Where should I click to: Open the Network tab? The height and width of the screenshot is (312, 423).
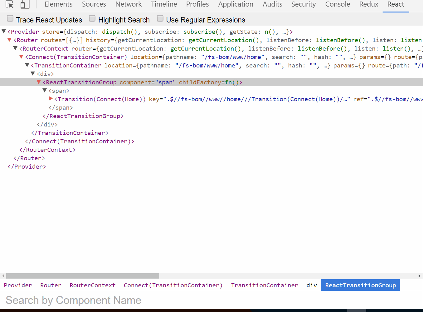pyautogui.click(x=129, y=4)
